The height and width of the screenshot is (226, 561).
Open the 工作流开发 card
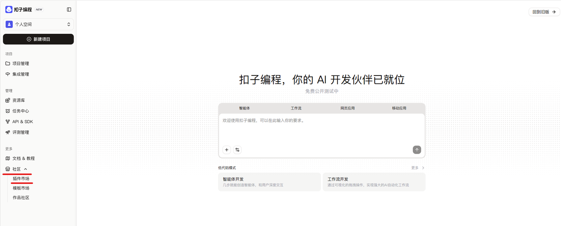coord(374,182)
